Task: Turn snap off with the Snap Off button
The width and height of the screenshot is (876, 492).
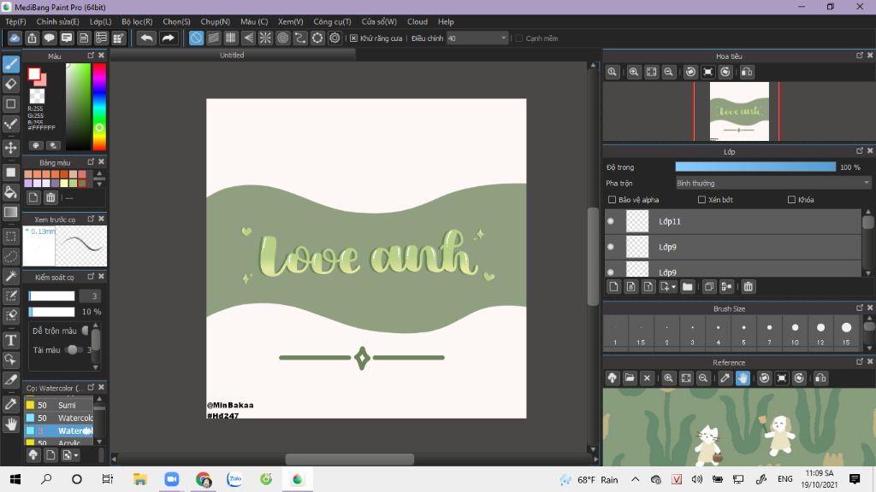Action: [196, 38]
